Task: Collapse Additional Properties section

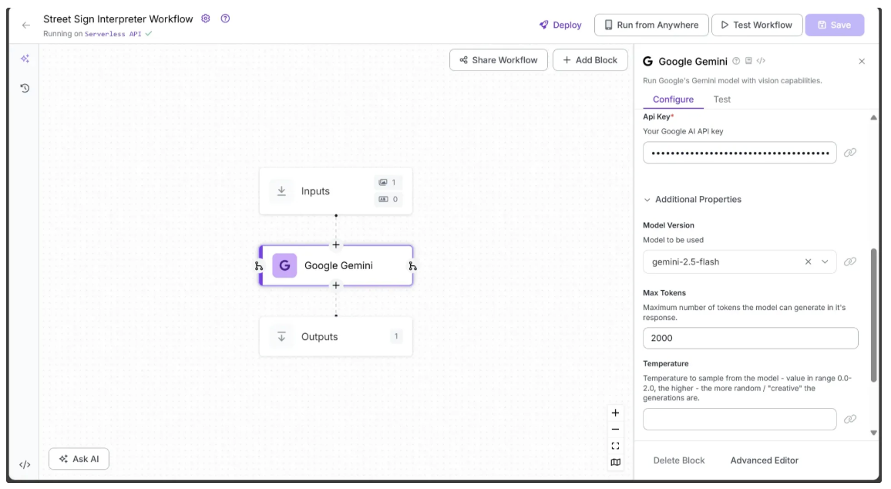Action: point(693,200)
